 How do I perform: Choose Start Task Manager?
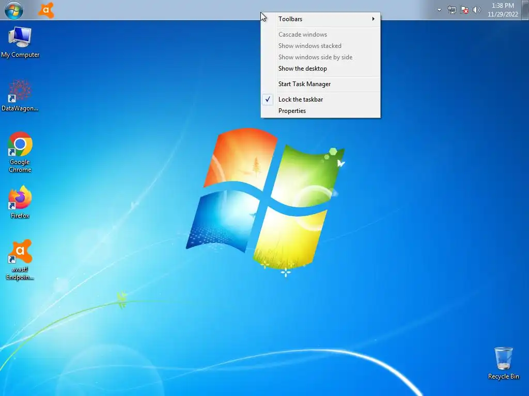coord(321,84)
